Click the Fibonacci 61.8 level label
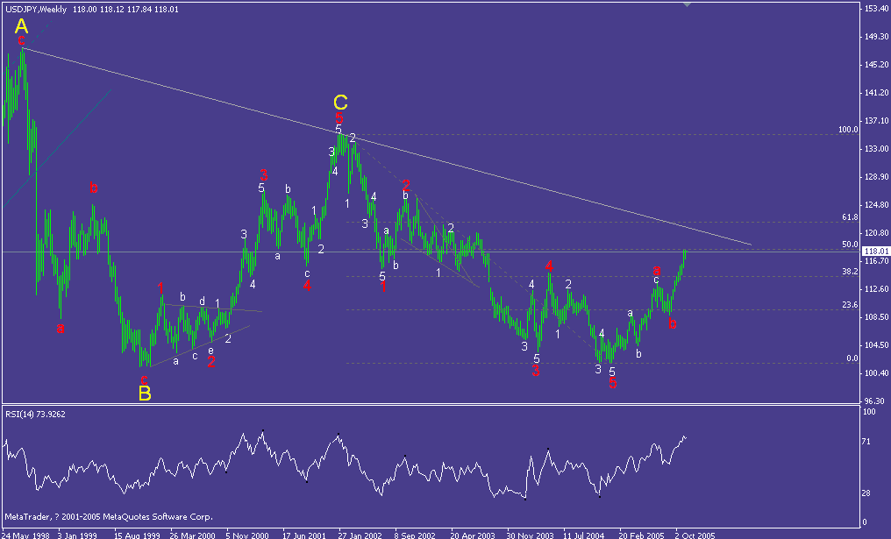This screenshot has width=891, height=539. point(850,217)
